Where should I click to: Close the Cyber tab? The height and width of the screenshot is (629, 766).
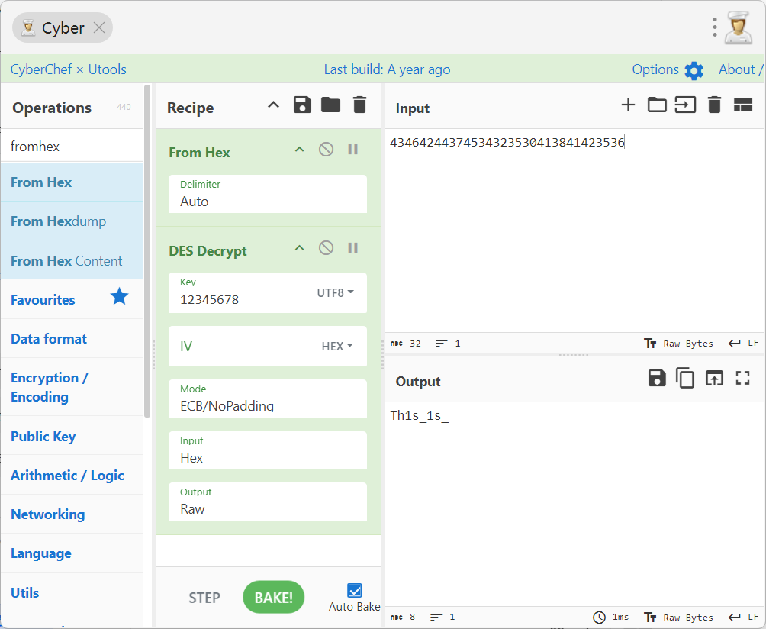coord(99,27)
